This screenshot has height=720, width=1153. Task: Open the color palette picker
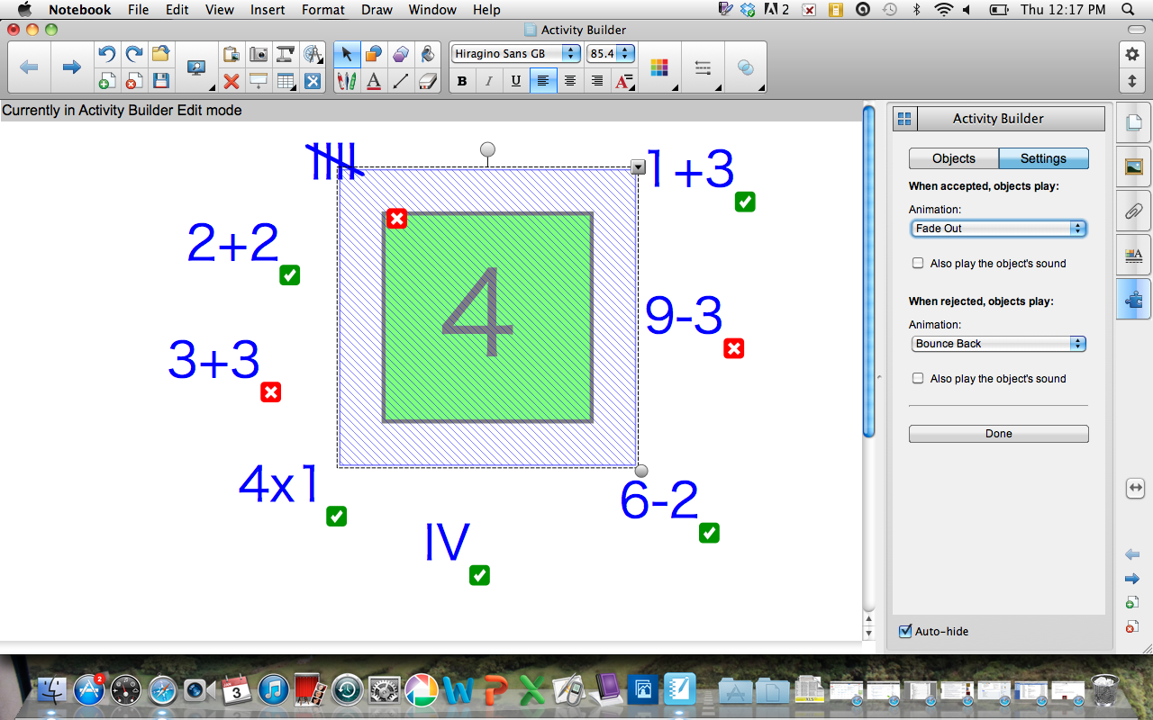click(x=661, y=67)
